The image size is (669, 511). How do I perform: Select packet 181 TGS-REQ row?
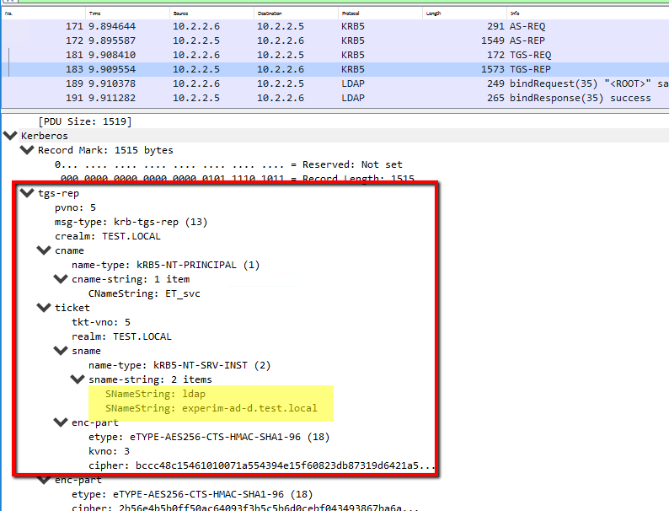[337, 55]
